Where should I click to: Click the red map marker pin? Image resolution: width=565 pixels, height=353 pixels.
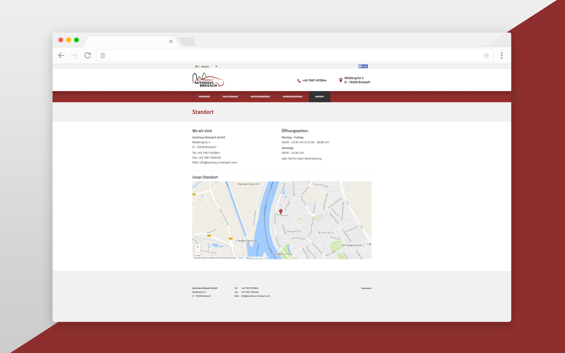click(x=281, y=211)
